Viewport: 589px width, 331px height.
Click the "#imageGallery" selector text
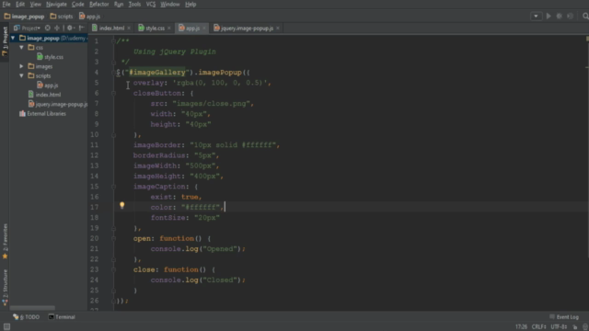pyautogui.click(x=157, y=72)
